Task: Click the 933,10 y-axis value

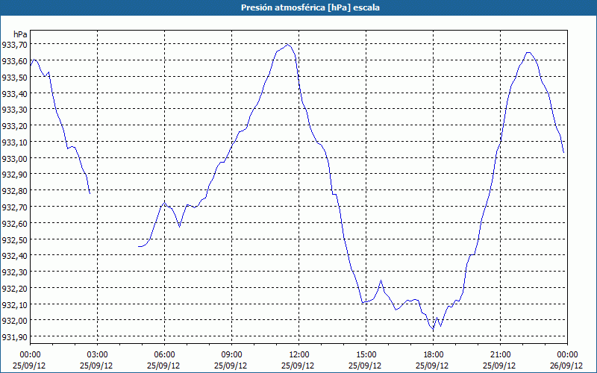Action: (x=14, y=142)
